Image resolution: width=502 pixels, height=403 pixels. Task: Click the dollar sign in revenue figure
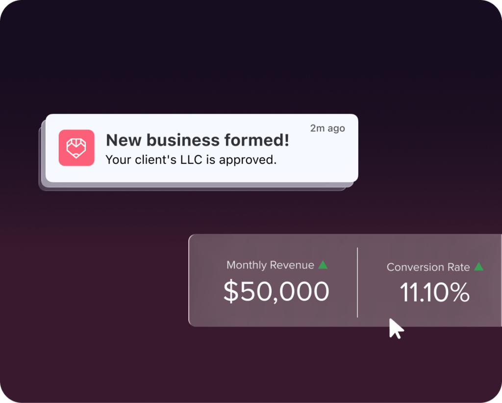230,292
